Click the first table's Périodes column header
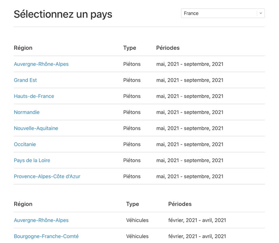 pos(168,48)
